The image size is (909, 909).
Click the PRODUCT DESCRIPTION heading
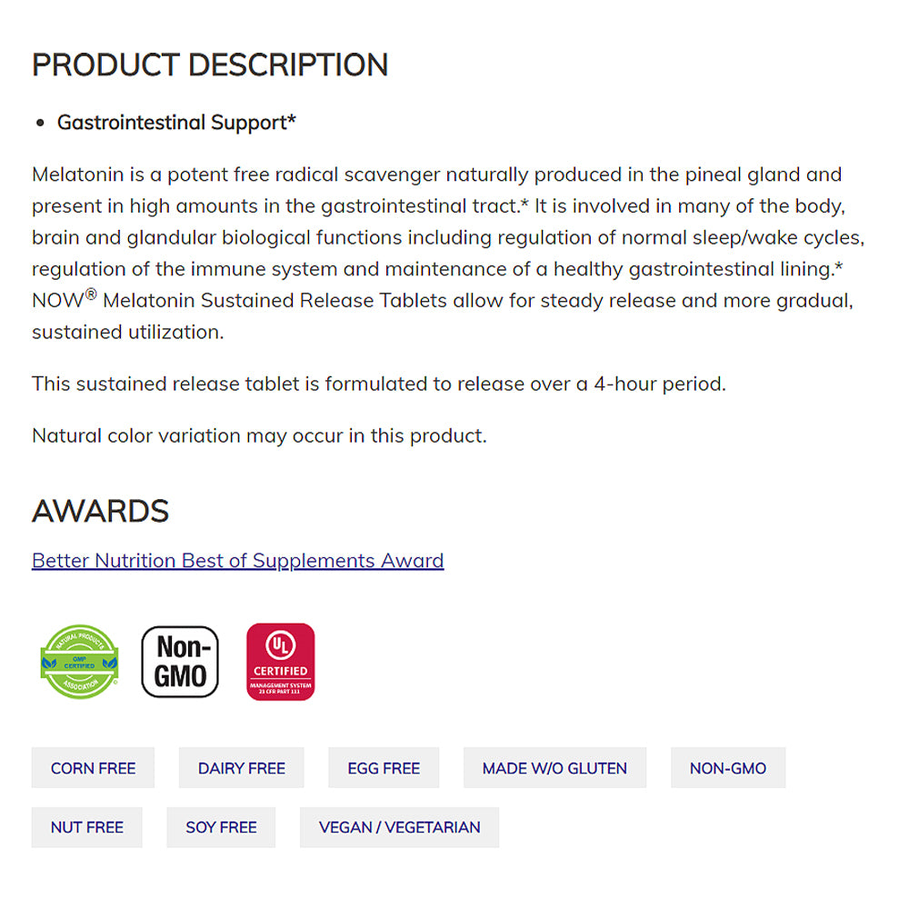click(x=210, y=65)
